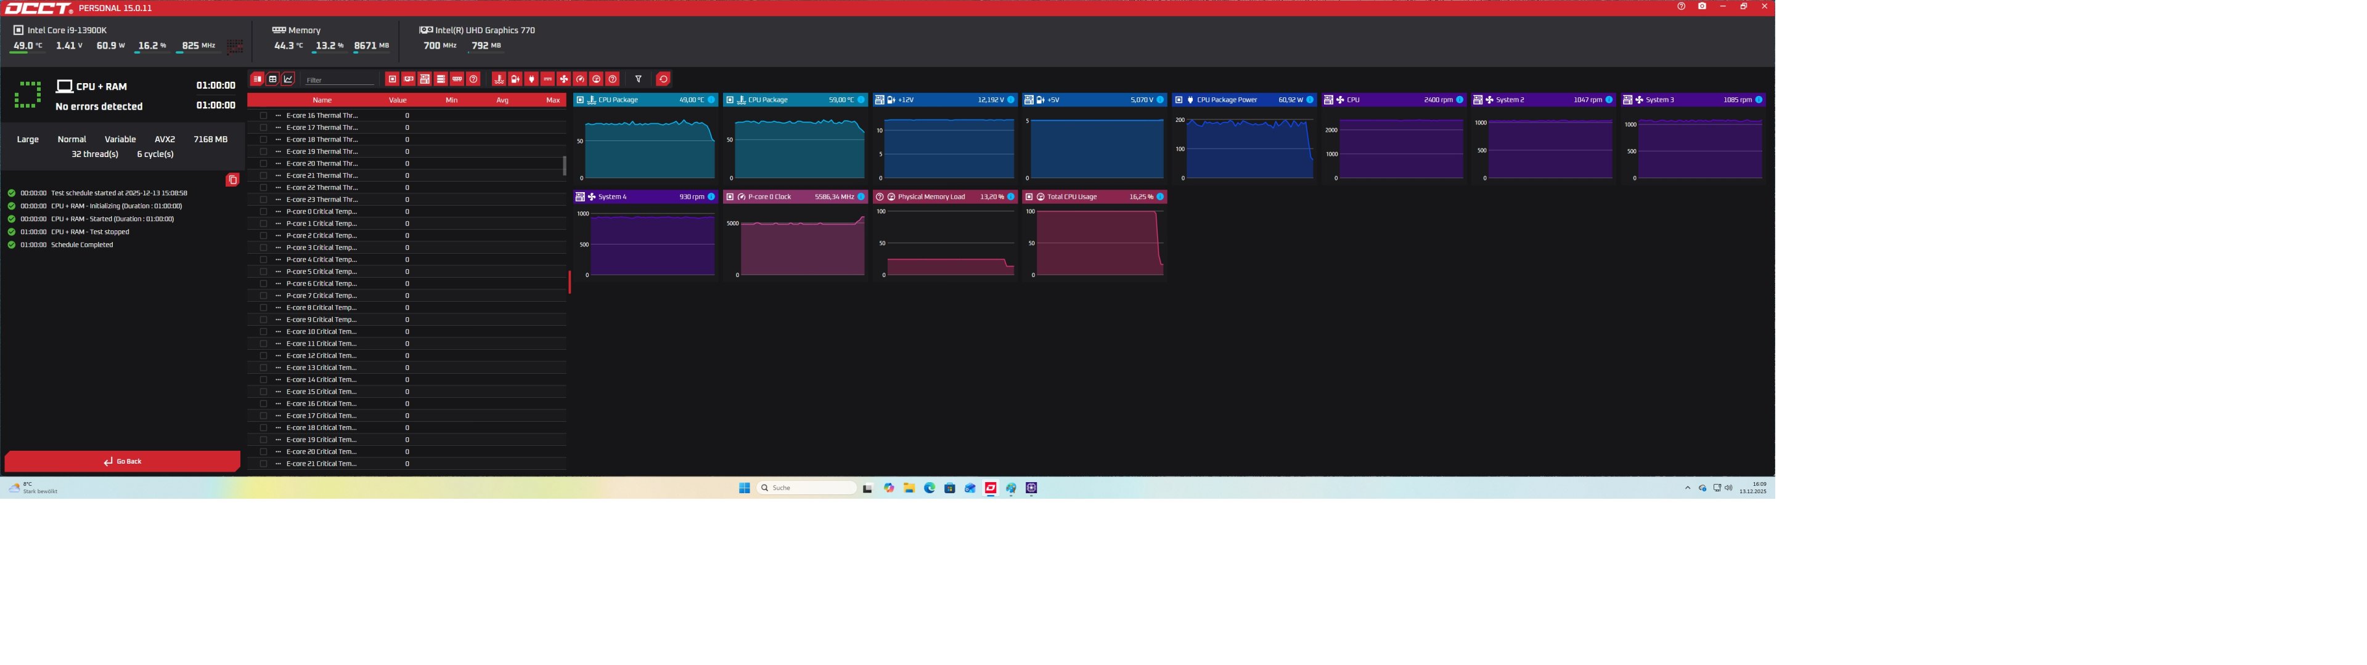
Task: Click the GPU hardware filter icon
Action: coord(409,79)
